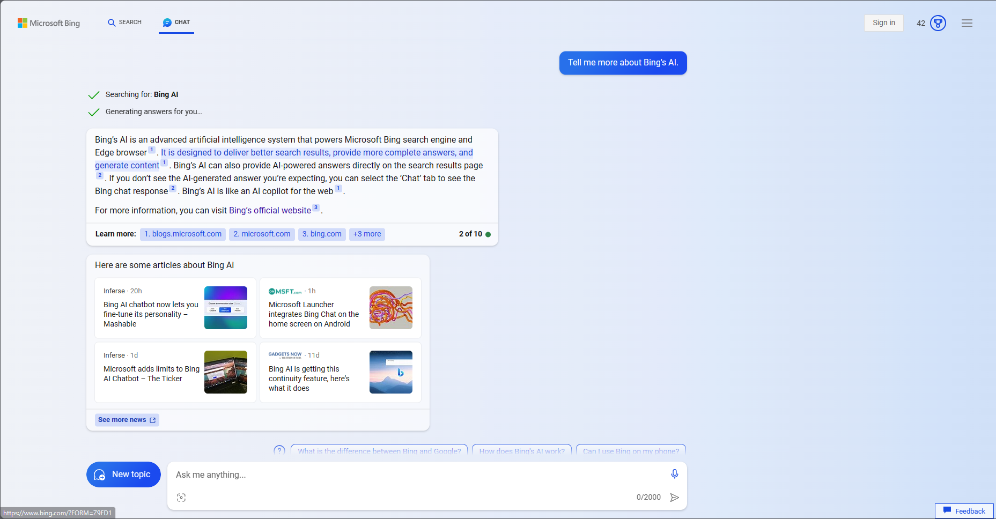Click See more news button
The width and height of the screenshot is (996, 519).
(x=127, y=420)
